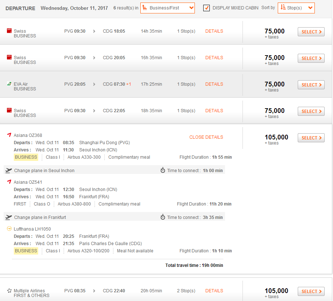This screenshot has width=333, height=301.
Task: Click the 'Airbus A380-800' aircraft text
Action: [x=74, y=204]
